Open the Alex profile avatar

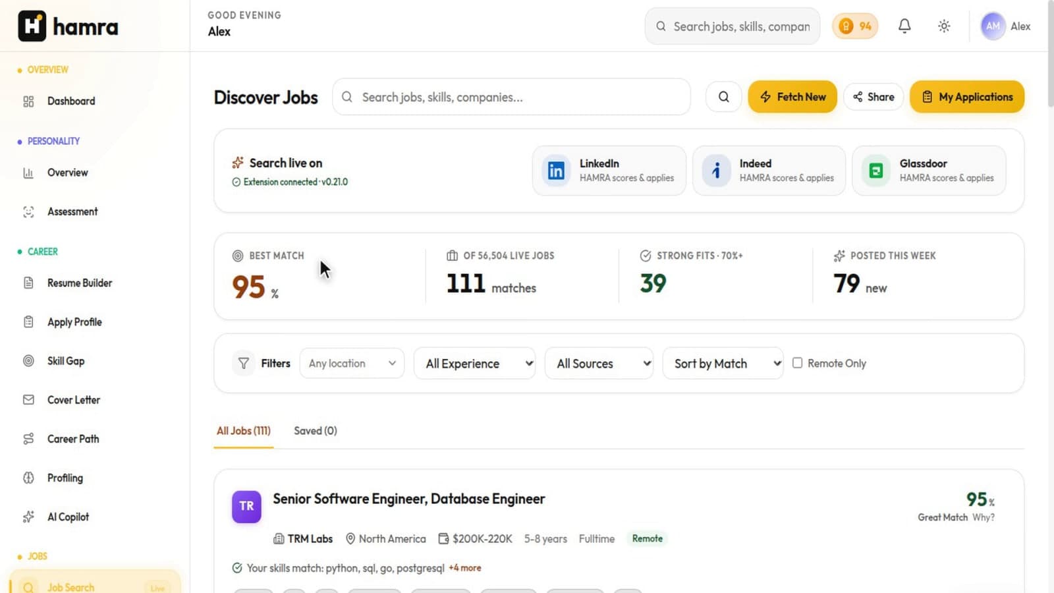click(x=993, y=26)
